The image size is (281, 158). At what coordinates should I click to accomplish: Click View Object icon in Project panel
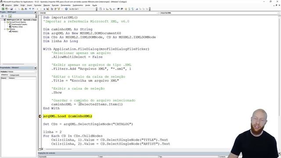point(6,16)
